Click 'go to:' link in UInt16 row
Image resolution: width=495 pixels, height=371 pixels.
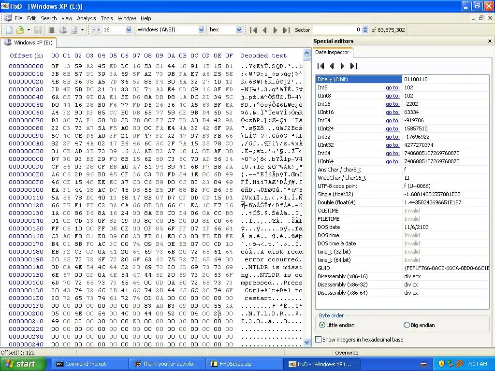pyautogui.click(x=393, y=112)
